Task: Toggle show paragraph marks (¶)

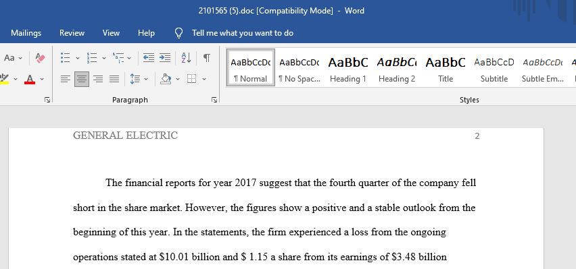Action: 207,57
